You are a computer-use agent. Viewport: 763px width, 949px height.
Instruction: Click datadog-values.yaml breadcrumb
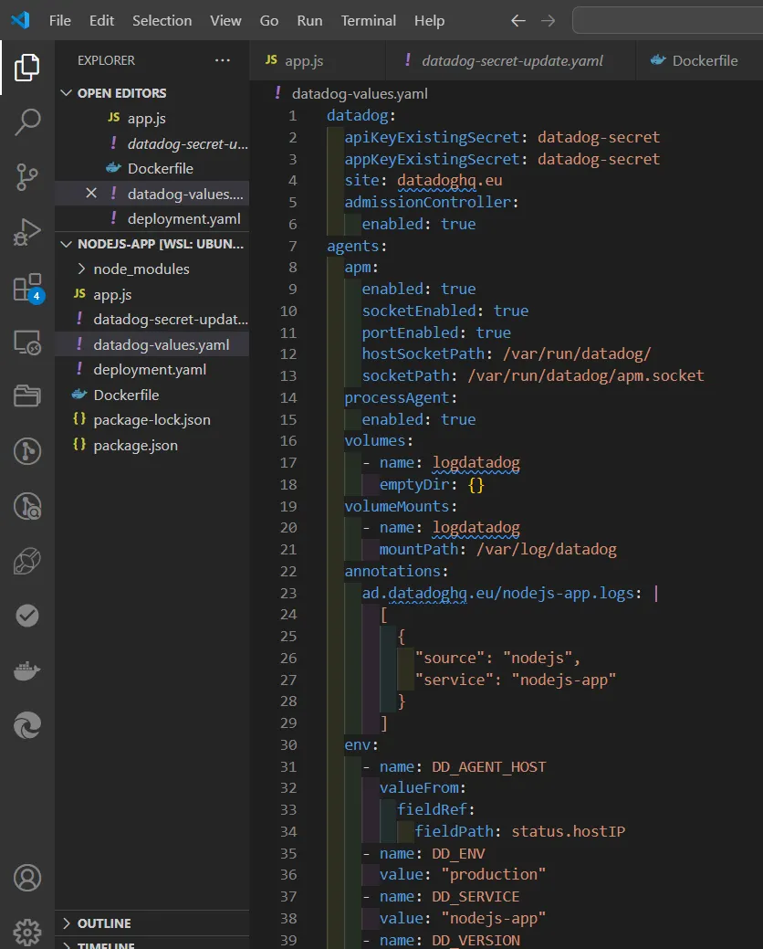click(x=359, y=94)
